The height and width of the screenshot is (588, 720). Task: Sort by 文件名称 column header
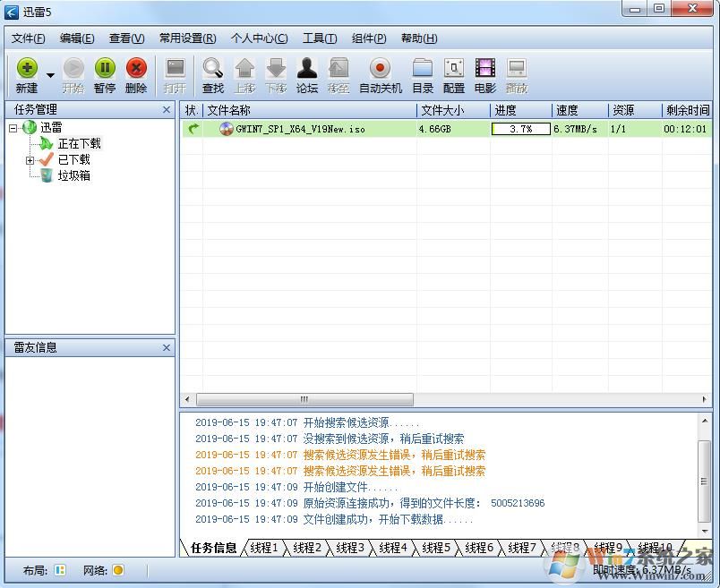(x=310, y=110)
